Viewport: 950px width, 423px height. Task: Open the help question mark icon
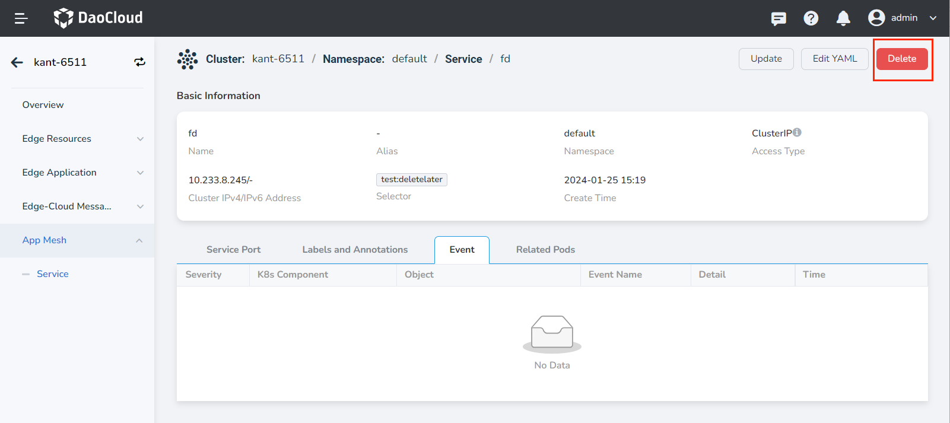pos(811,18)
